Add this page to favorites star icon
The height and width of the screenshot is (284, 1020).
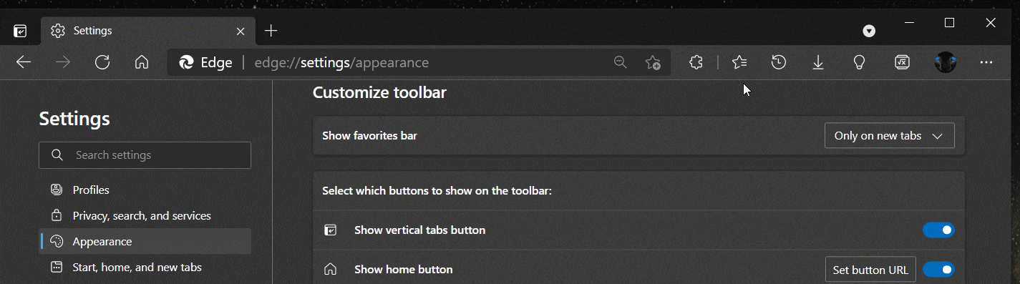click(653, 62)
